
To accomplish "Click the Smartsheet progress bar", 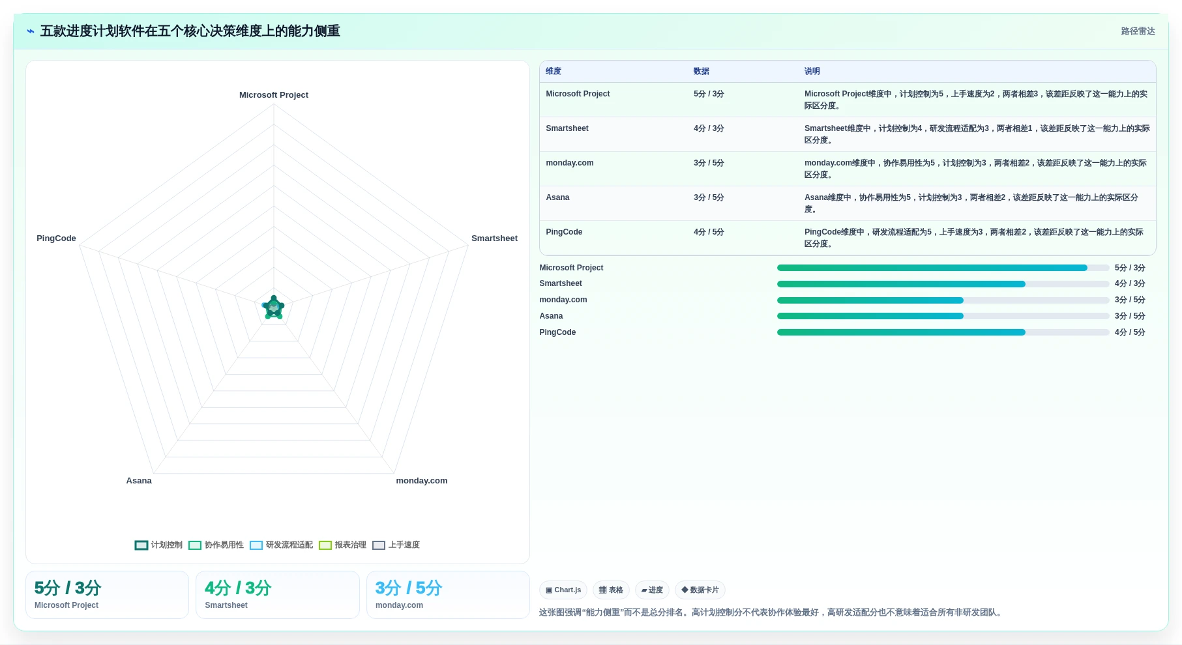I will [943, 284].
